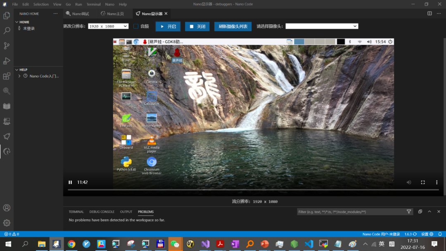Click the split editor icon
446x251 pixels.
429,13
